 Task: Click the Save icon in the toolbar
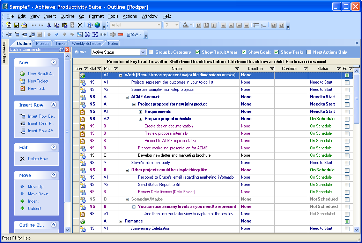pos(16,25)
